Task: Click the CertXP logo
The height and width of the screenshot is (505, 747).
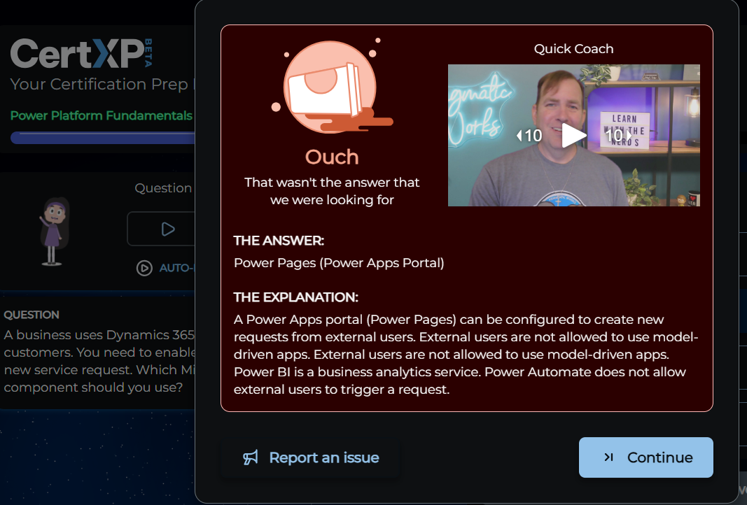Action: coord(76,54)
